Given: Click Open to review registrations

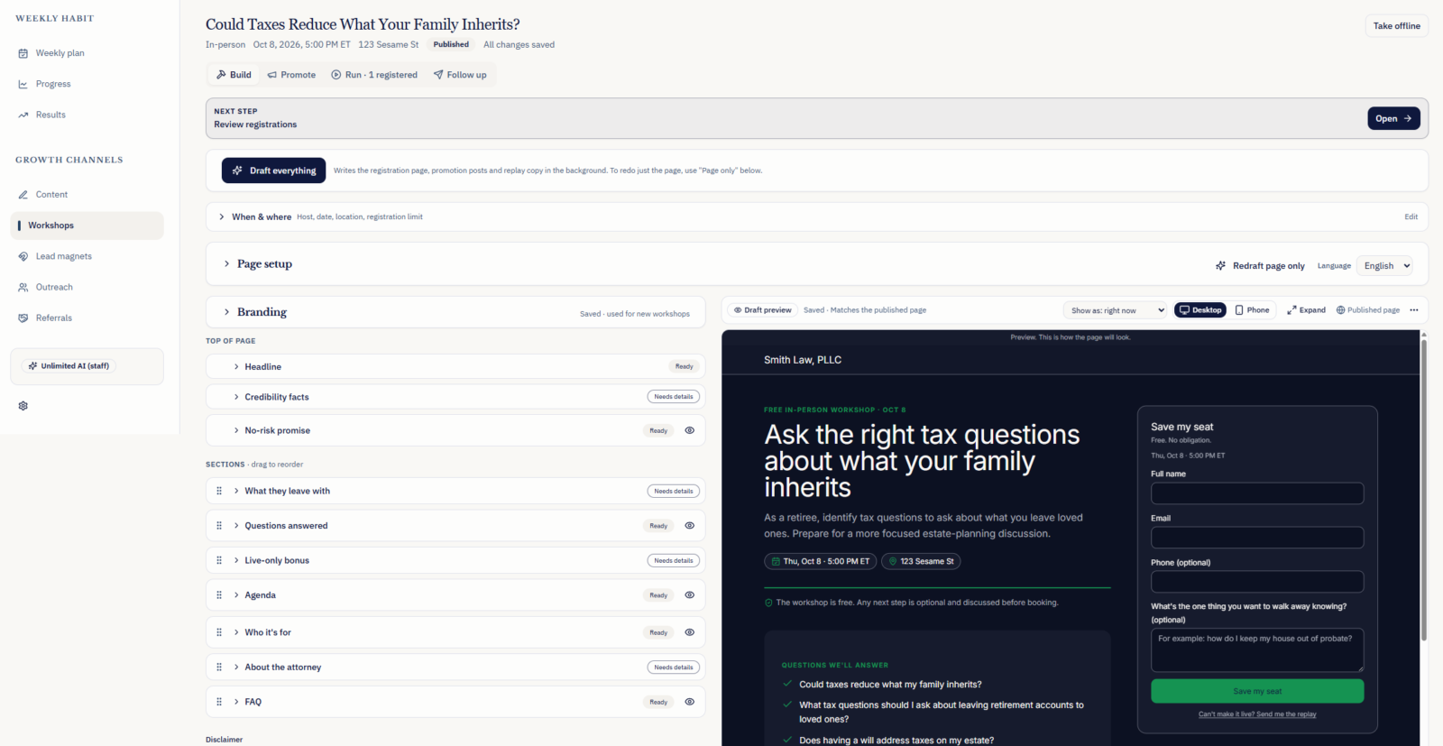Looking at the screenshot, I should click(1393, 119).
